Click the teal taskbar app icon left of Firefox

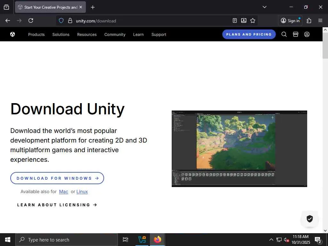click(142, 240)
